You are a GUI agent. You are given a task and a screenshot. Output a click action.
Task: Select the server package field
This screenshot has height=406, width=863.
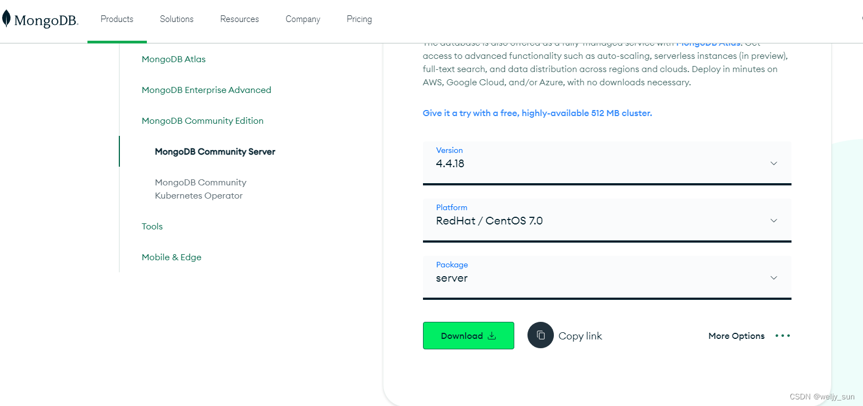click(x=607, y=278)
